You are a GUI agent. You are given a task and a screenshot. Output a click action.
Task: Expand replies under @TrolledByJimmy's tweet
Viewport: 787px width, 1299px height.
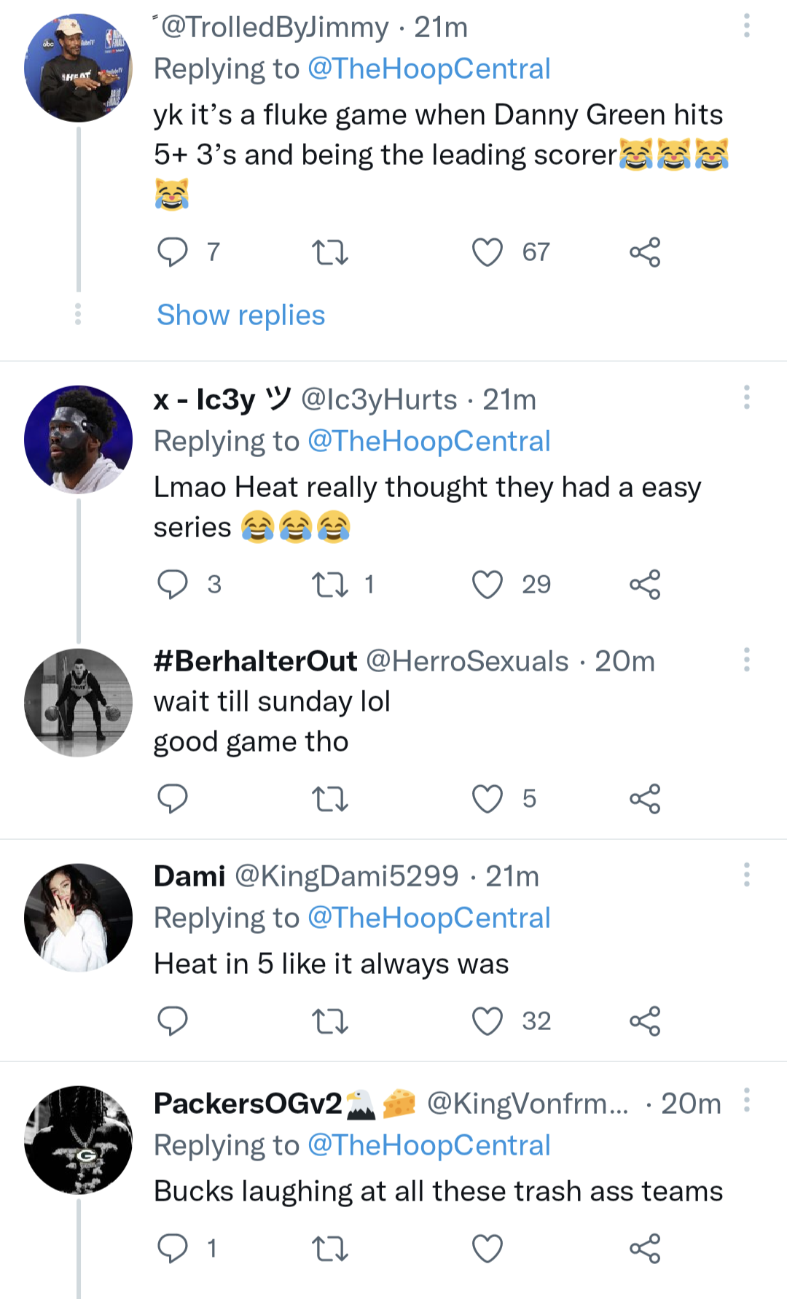239,314
